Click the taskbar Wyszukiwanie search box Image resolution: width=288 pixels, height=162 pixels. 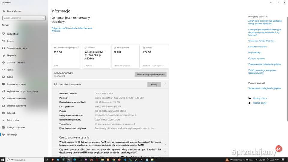coord(25,160)
